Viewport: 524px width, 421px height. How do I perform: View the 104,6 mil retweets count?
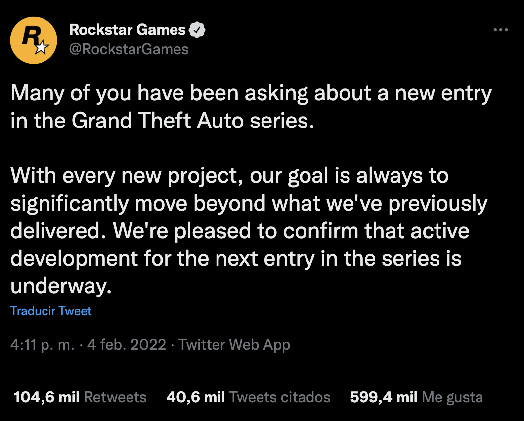click(x=46, y=397)
